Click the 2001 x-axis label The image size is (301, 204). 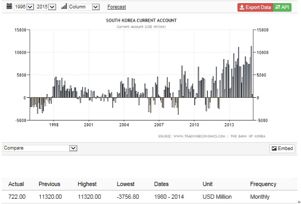(89, 125)
